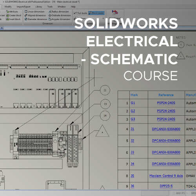Select the Ordinate dimension tool
Viewport: 196px width, 196px height.
[60, 15]
